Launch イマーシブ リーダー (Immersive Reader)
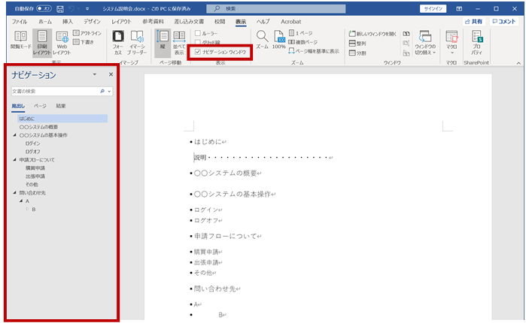 (x=136, y=43)
